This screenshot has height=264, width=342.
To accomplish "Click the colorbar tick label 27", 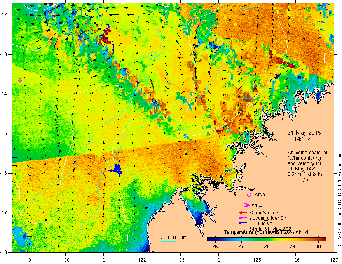I will [241, 247].
